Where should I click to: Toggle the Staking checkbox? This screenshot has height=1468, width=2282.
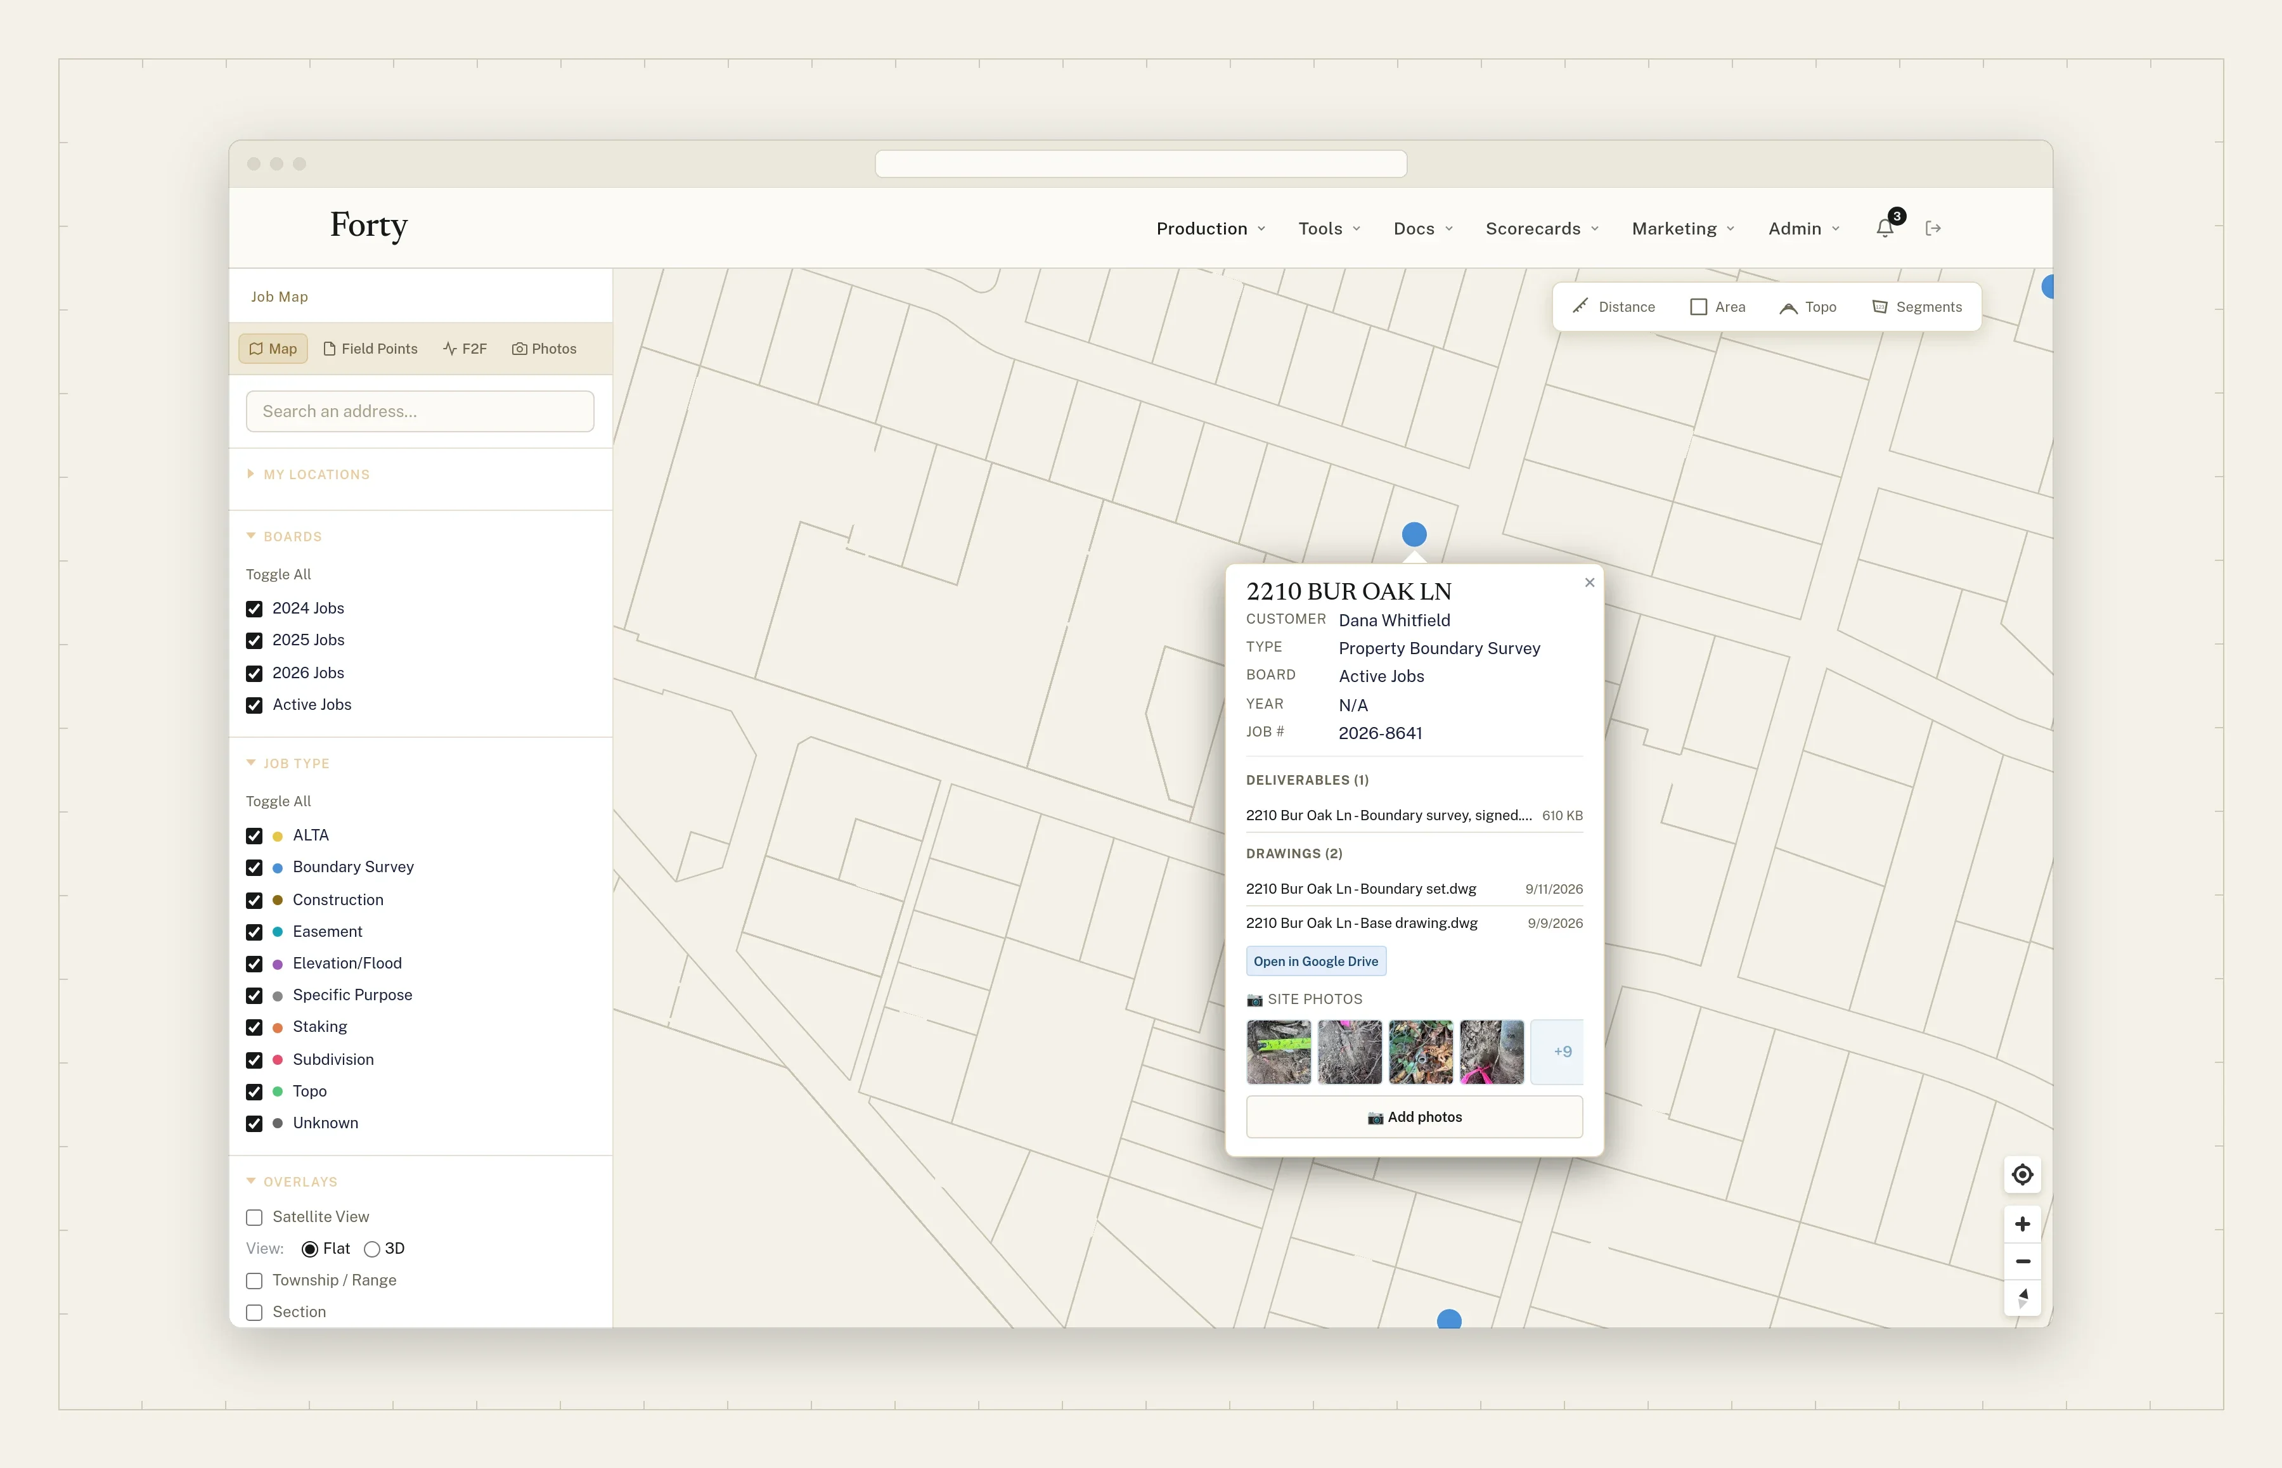pos(255,1027)
